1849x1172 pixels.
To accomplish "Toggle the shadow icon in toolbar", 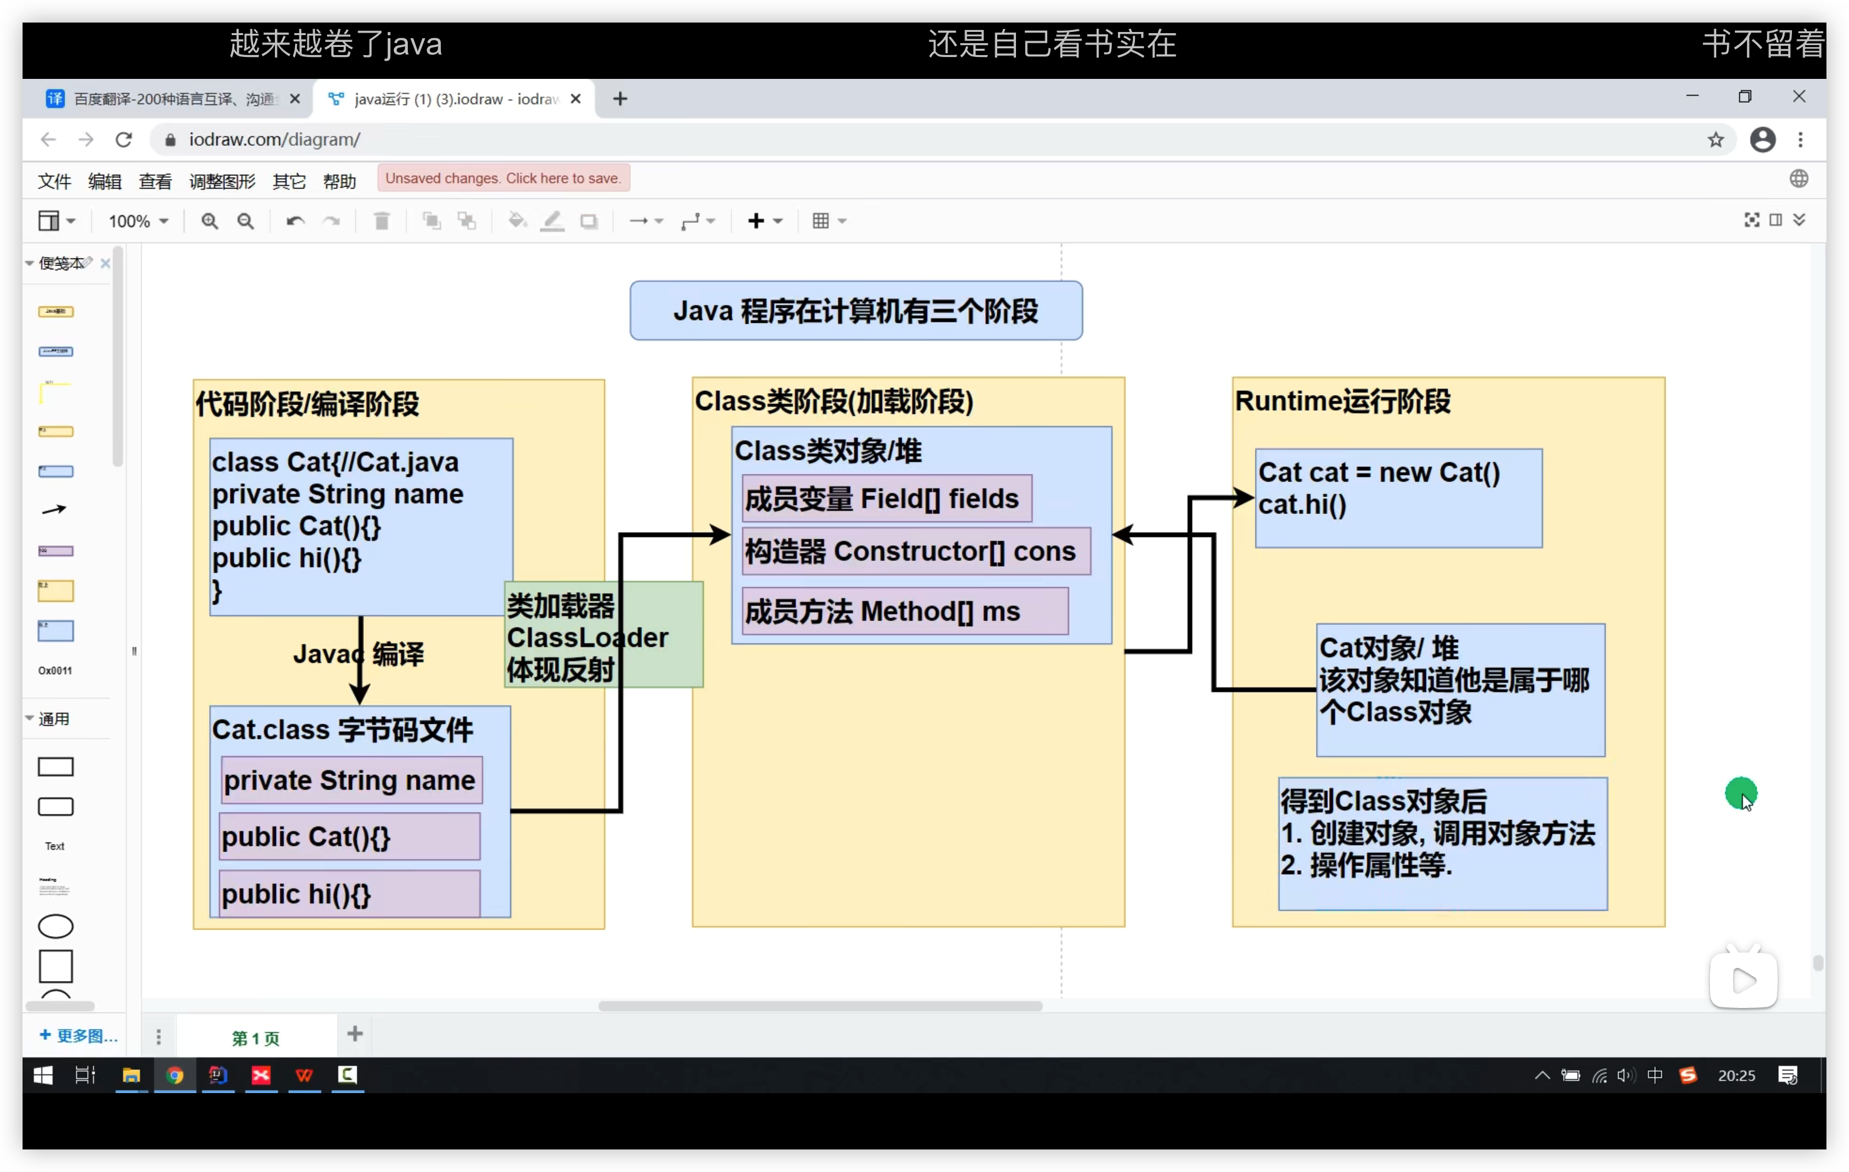I will [588, 221].
